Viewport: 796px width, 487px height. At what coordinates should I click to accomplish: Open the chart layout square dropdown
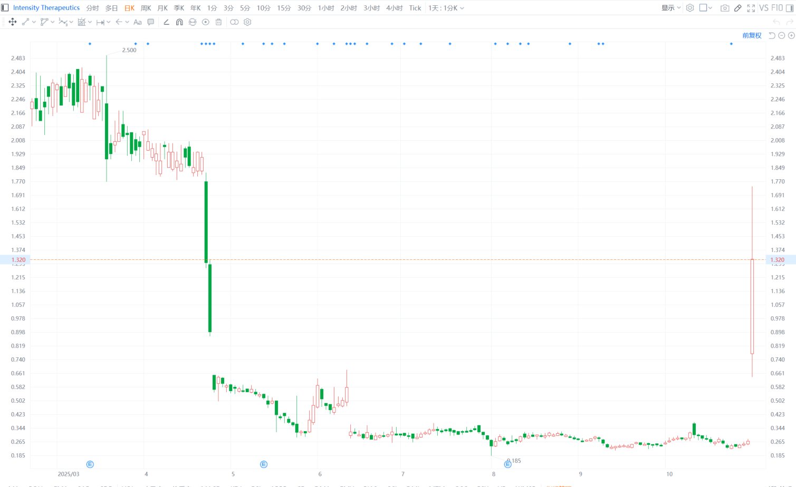pos(705,8)
